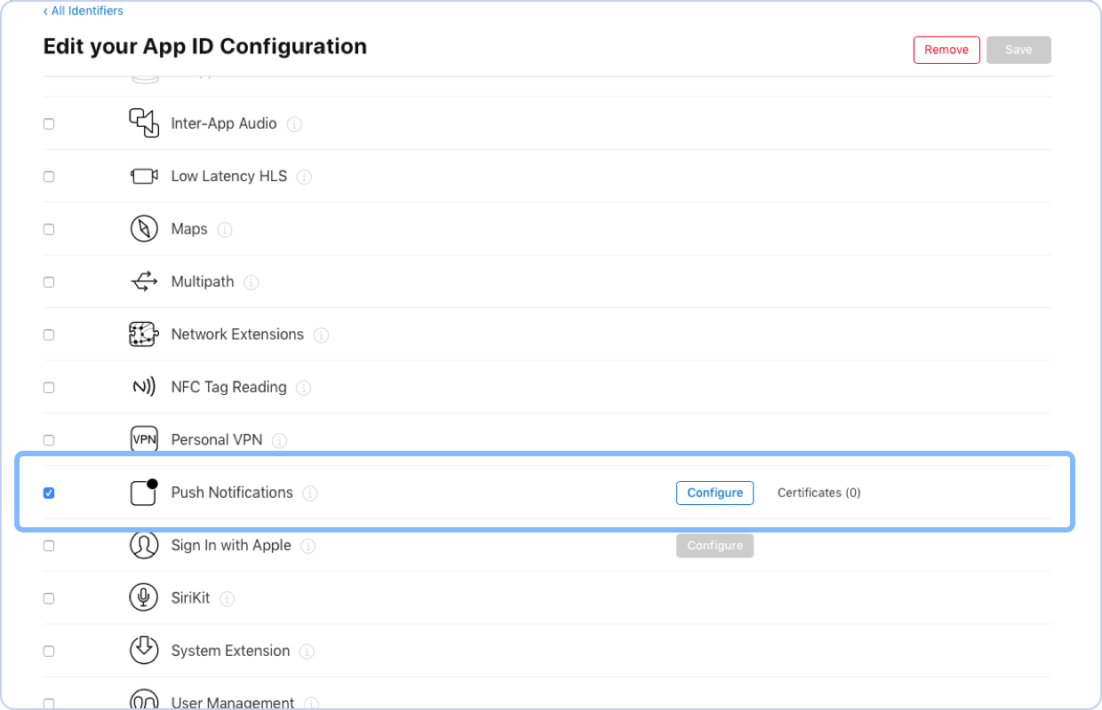Click the Personal VPN icon
This screenshot has height=710, width=1102.
coord(143,439)
